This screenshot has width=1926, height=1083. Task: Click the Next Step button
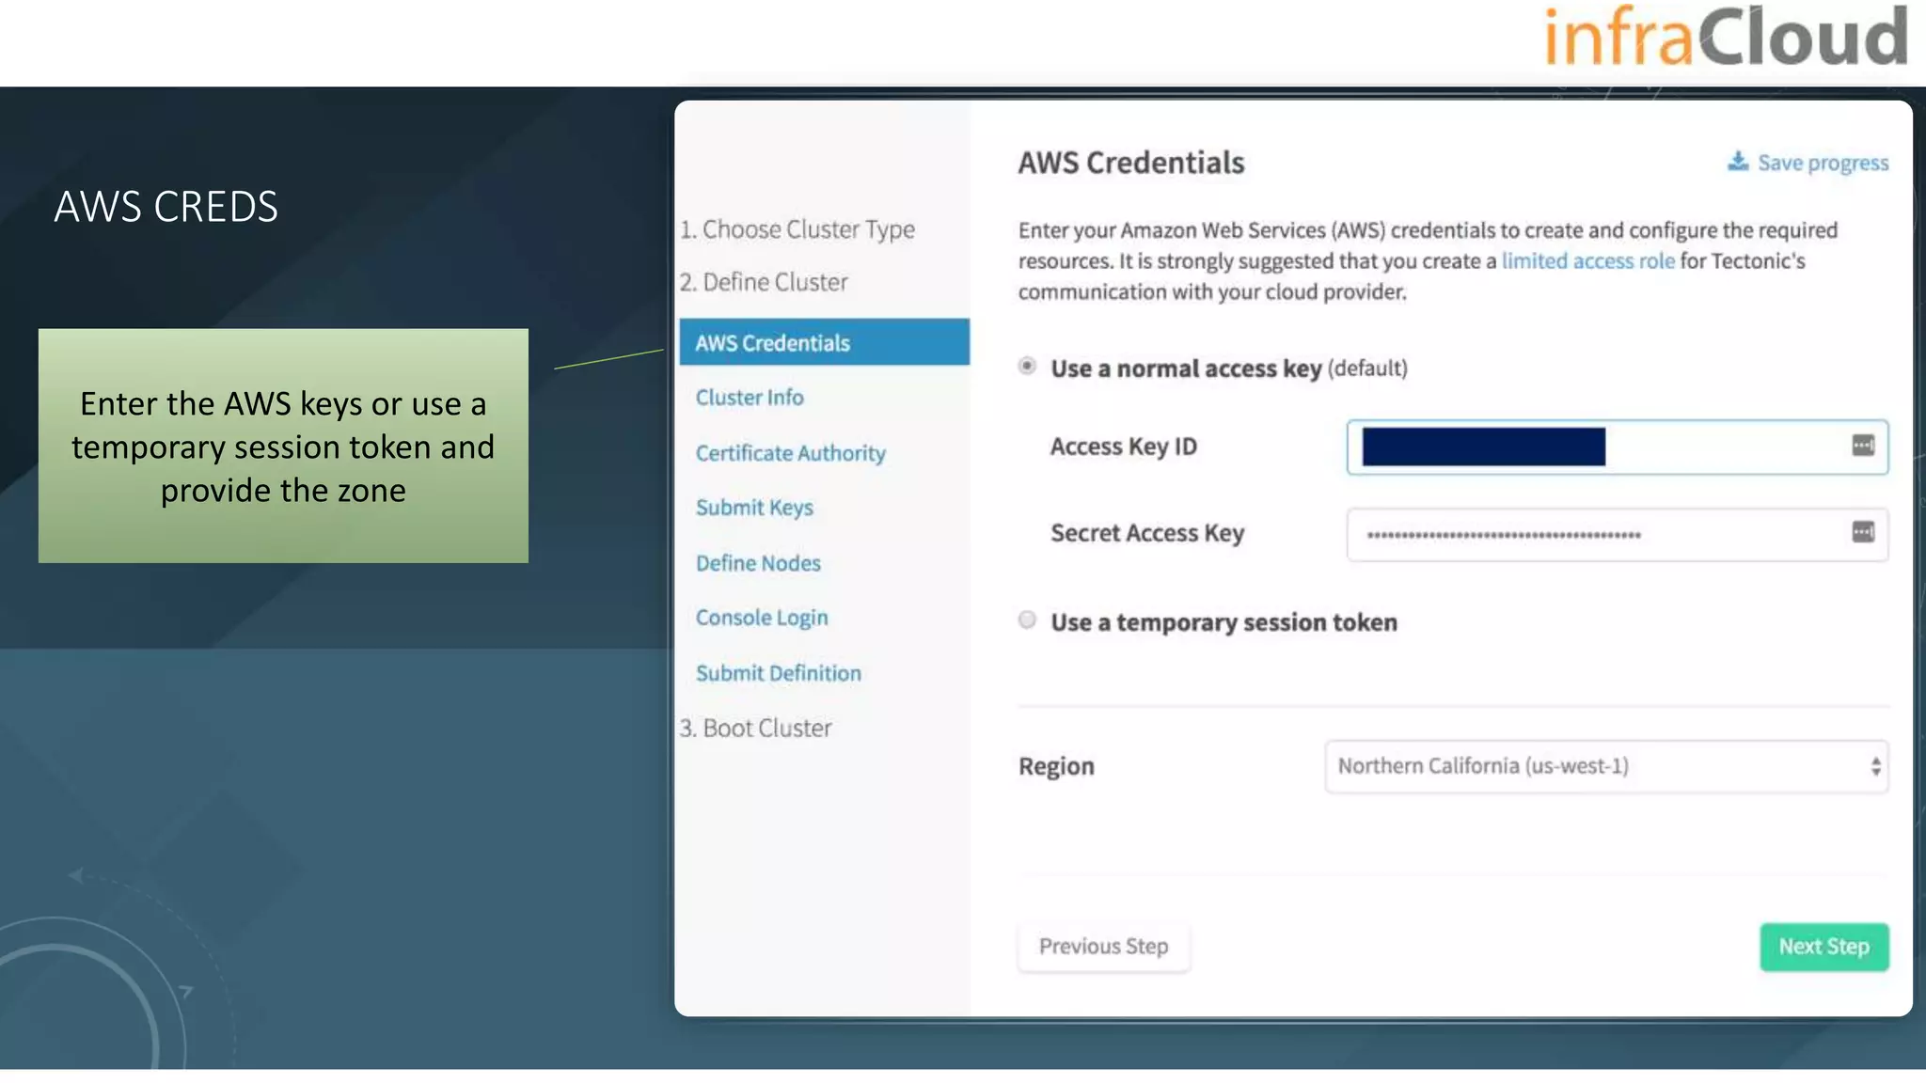click(x=1823, y=947)
